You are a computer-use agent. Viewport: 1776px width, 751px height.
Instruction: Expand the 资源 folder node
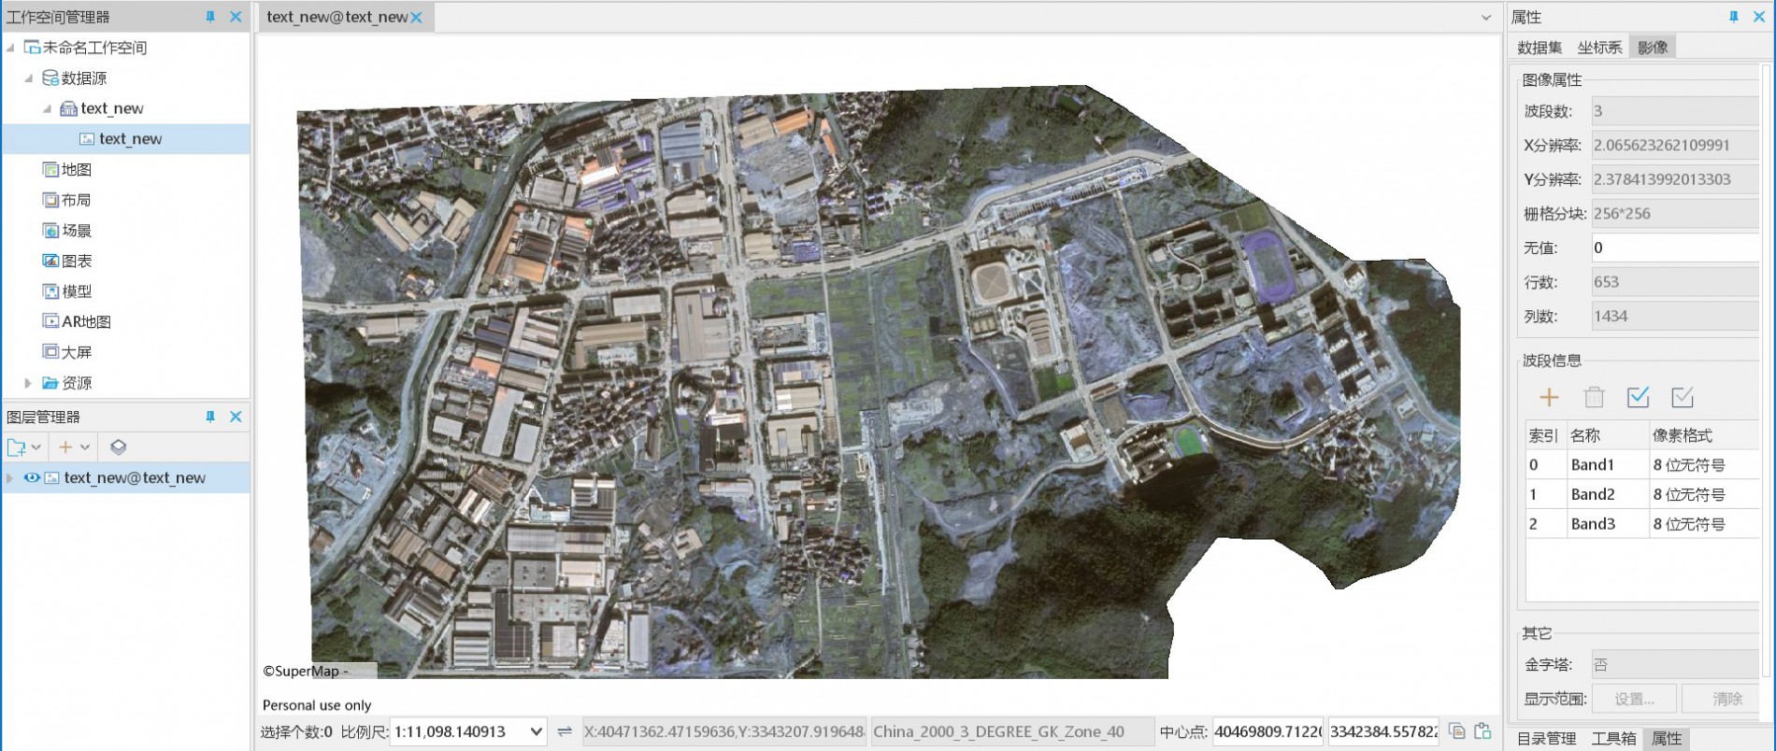pyautogui.click(x=28, y=383)
